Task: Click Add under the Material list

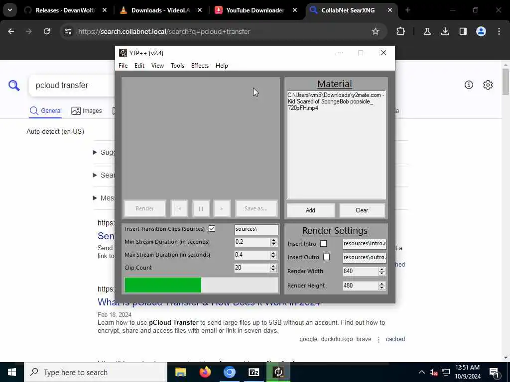Action: click(x=310, y=210)
